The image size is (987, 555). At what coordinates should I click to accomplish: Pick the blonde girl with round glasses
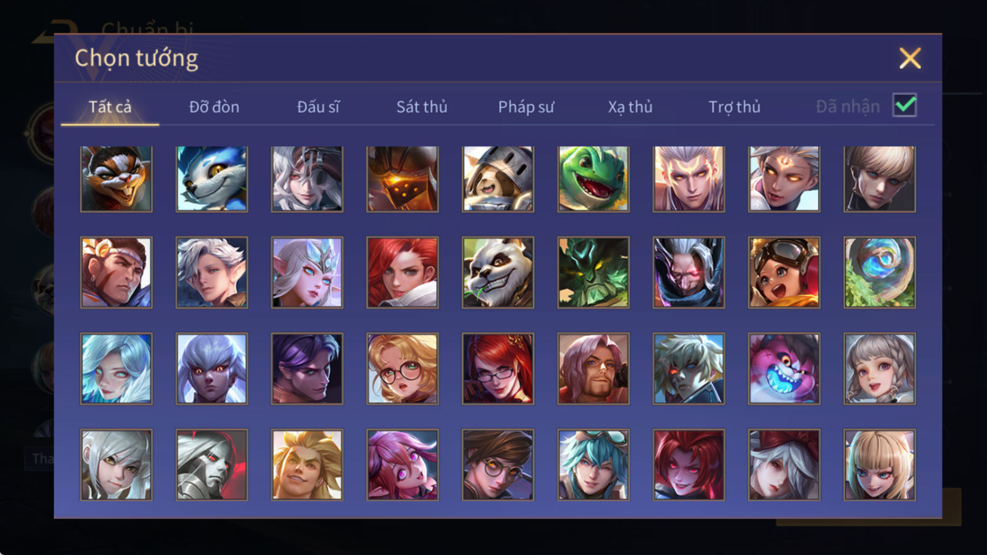point(402,369)
